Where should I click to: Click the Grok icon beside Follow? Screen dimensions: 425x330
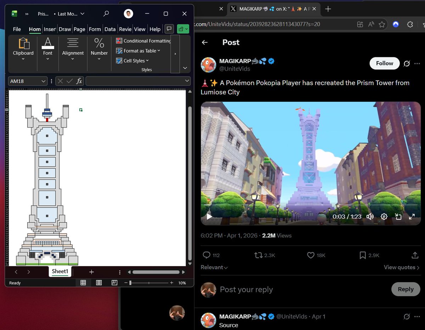click(407, 64)
